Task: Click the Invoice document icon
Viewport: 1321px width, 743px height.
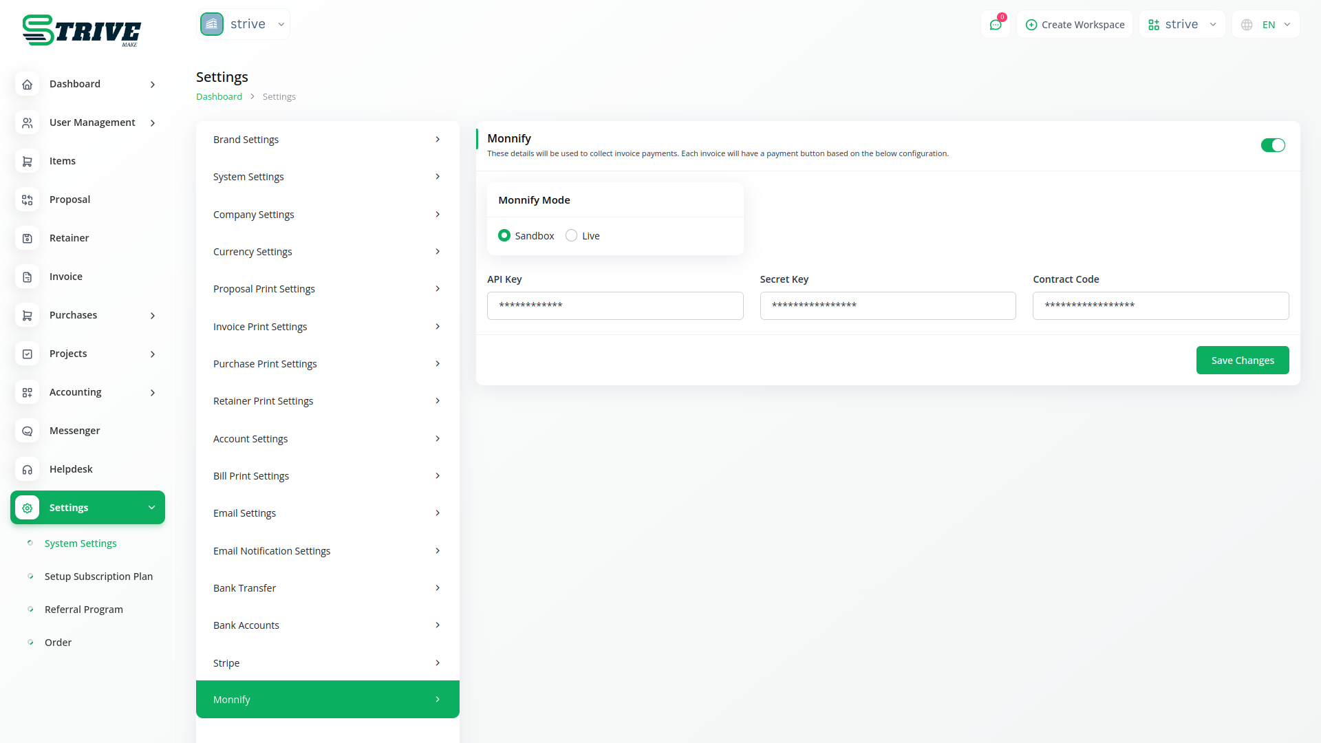Action: [x=27, y=277]
